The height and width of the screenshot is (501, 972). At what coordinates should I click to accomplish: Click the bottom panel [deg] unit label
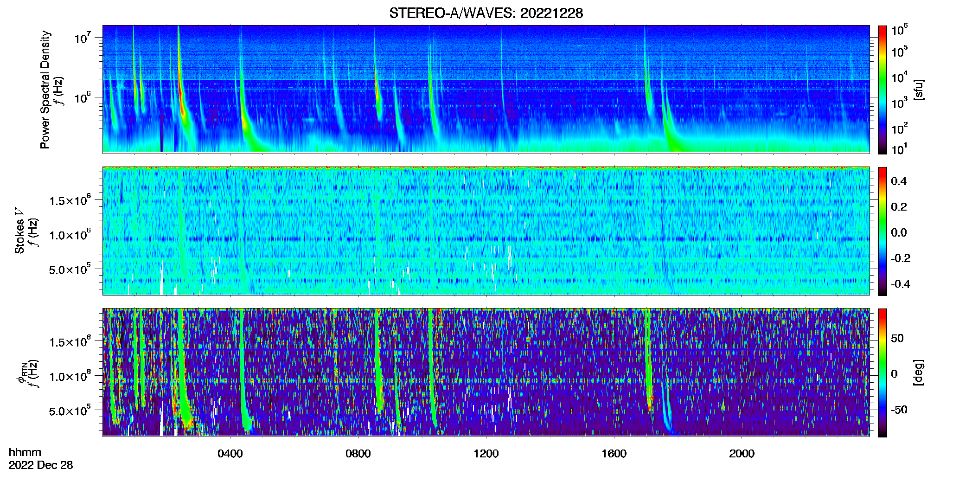(x=919, y=373)
